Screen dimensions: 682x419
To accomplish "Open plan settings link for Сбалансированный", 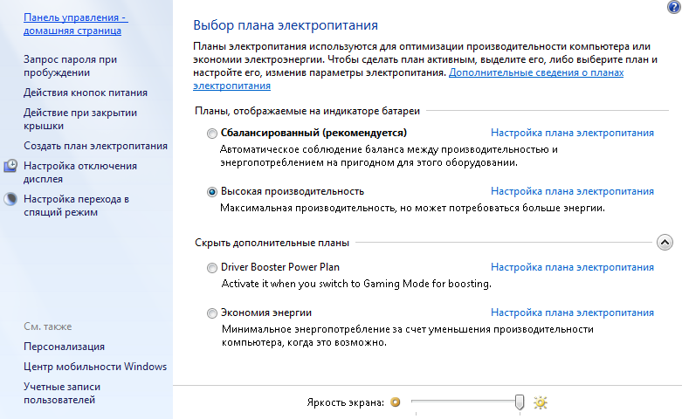I will (x=572, y=133).
